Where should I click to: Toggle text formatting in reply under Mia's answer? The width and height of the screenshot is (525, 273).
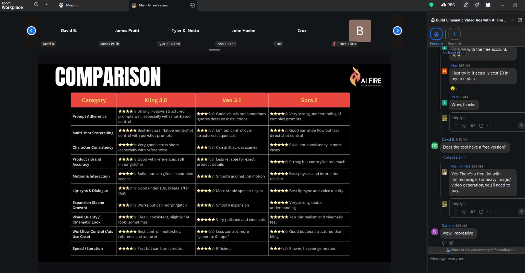[456, 212]
